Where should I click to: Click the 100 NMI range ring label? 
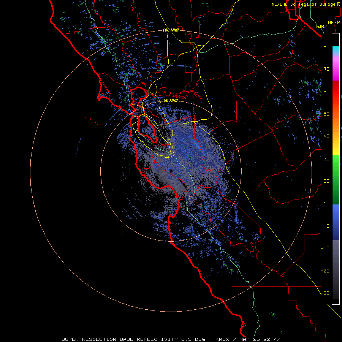click(x=171, y=30)
